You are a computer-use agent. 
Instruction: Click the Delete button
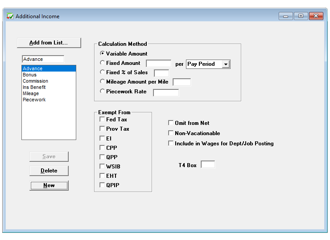pyautogui.click(x=49, y=171)
